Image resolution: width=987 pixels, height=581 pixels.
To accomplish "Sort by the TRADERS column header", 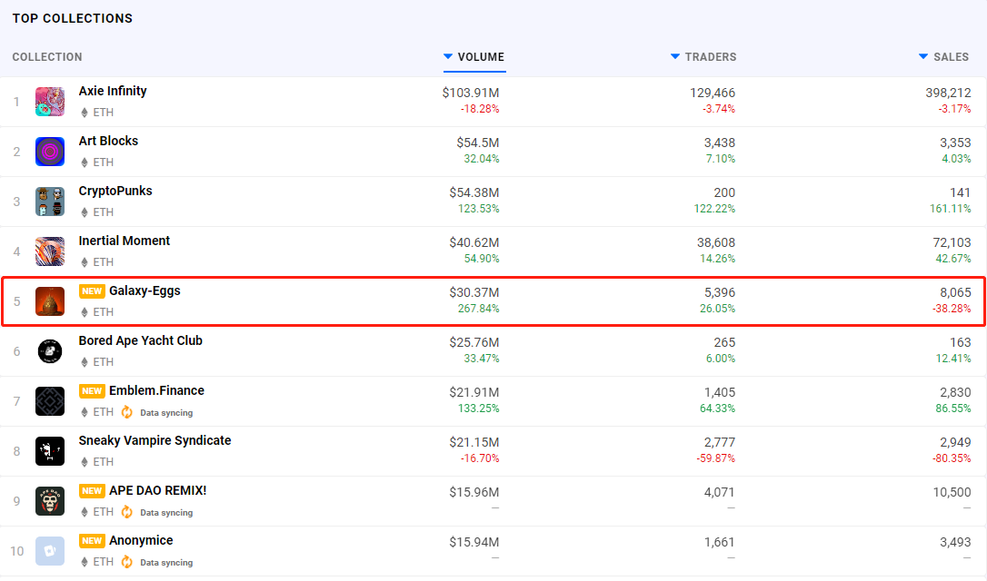I will click(703, 57).
